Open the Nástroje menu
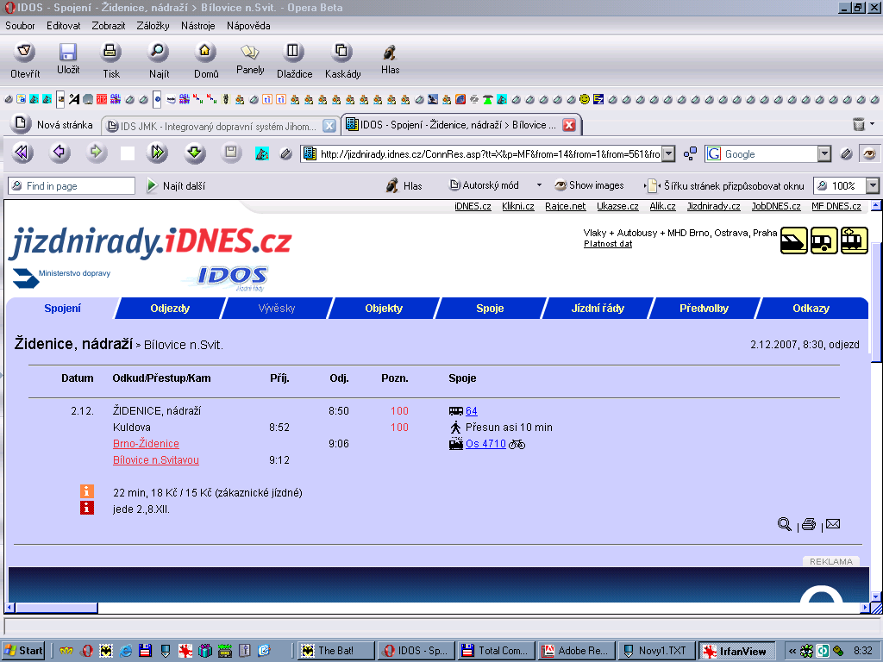 click(197, 26)
